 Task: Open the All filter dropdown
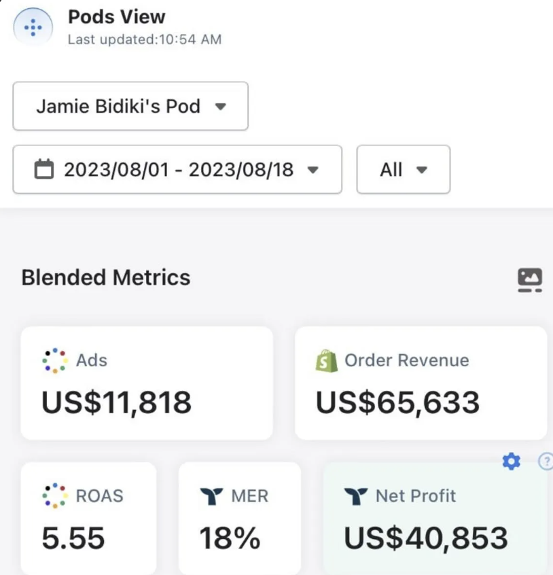[404, 170]
